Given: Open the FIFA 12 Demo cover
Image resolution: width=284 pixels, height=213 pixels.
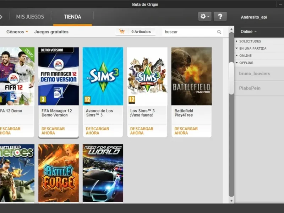Looking at the screenshot, I should click(x=17, y=76).
